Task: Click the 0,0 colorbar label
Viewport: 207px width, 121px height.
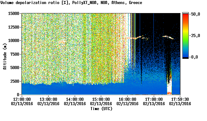Action: point(195,57)
